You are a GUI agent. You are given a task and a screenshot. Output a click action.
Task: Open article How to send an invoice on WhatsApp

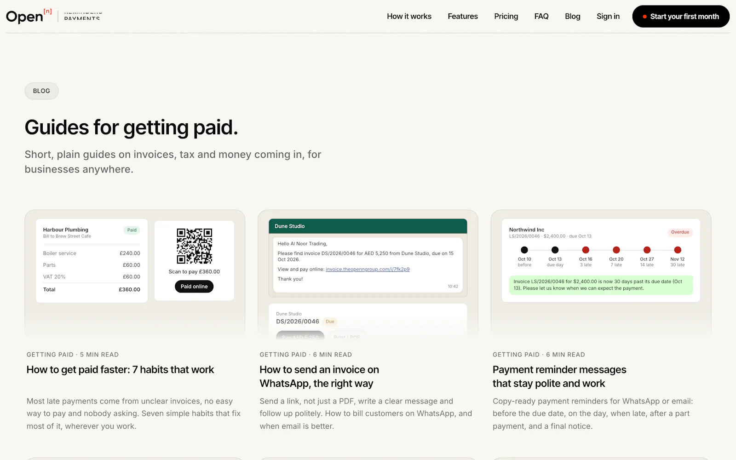(319, 377)
